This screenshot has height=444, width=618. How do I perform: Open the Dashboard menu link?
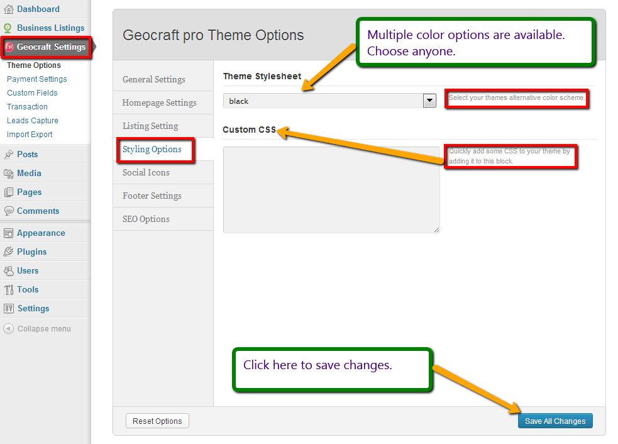[x=38, y=9]
